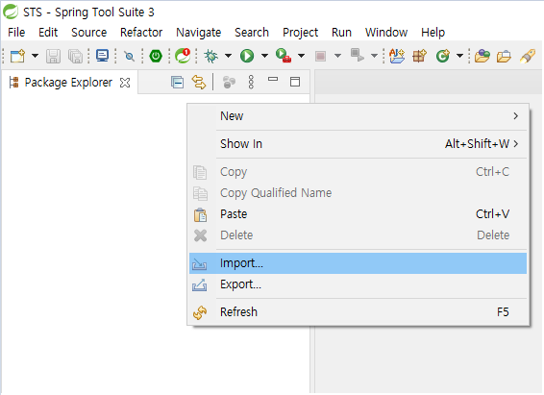Open the terminal monitor icon in toolbar

click(102, 56)
